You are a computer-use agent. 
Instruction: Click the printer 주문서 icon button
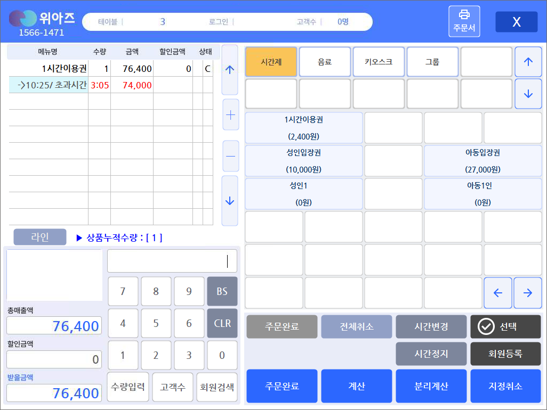(x=464, y=21)
